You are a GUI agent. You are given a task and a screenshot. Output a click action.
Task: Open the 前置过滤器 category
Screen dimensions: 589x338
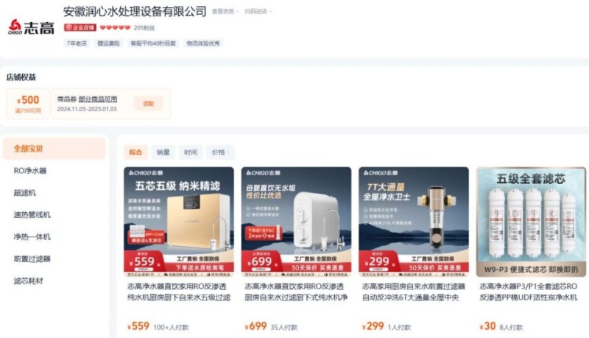click(x=32, y=258)
